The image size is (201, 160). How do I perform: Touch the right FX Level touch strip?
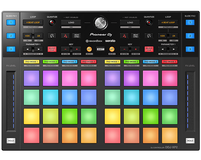coord(190,101)
